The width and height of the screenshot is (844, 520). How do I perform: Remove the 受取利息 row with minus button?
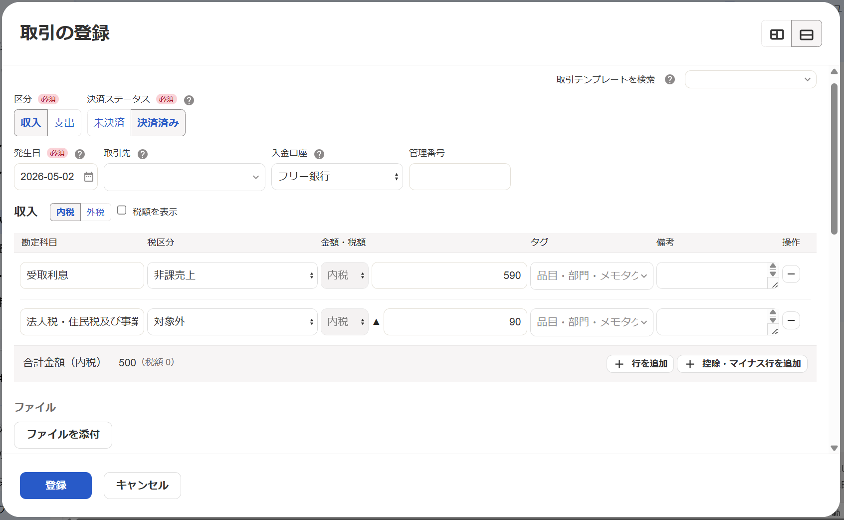point(791,274)
